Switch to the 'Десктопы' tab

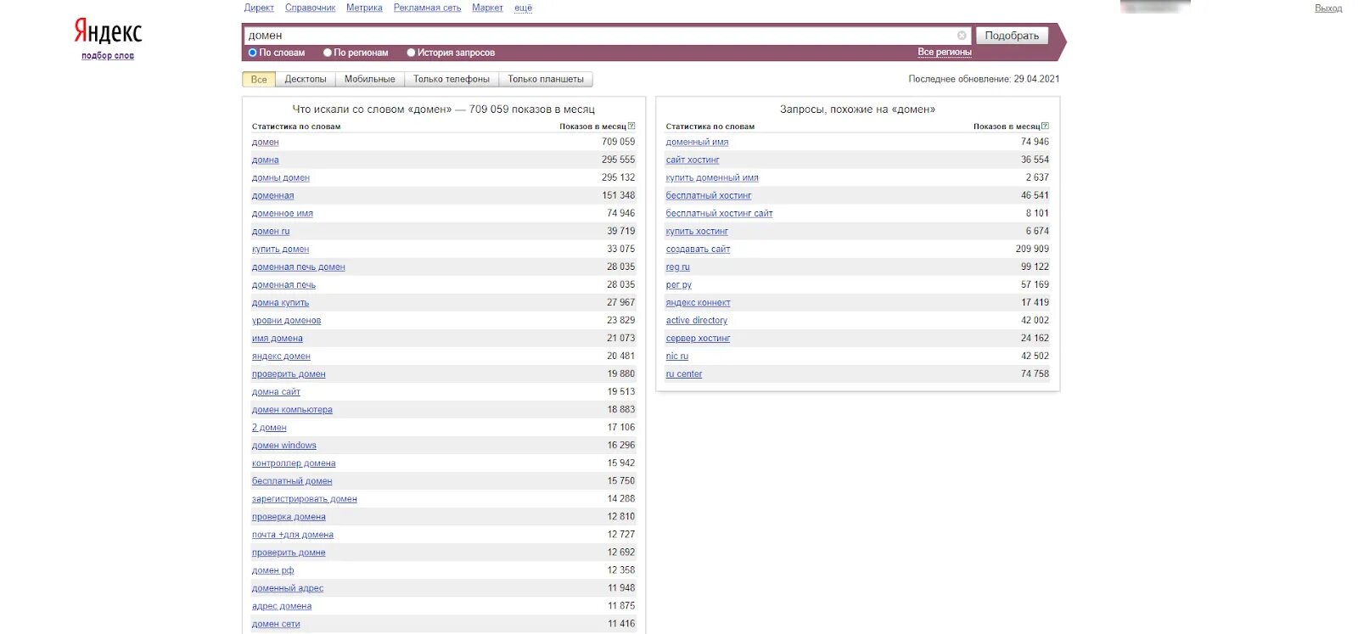point(306,79)
